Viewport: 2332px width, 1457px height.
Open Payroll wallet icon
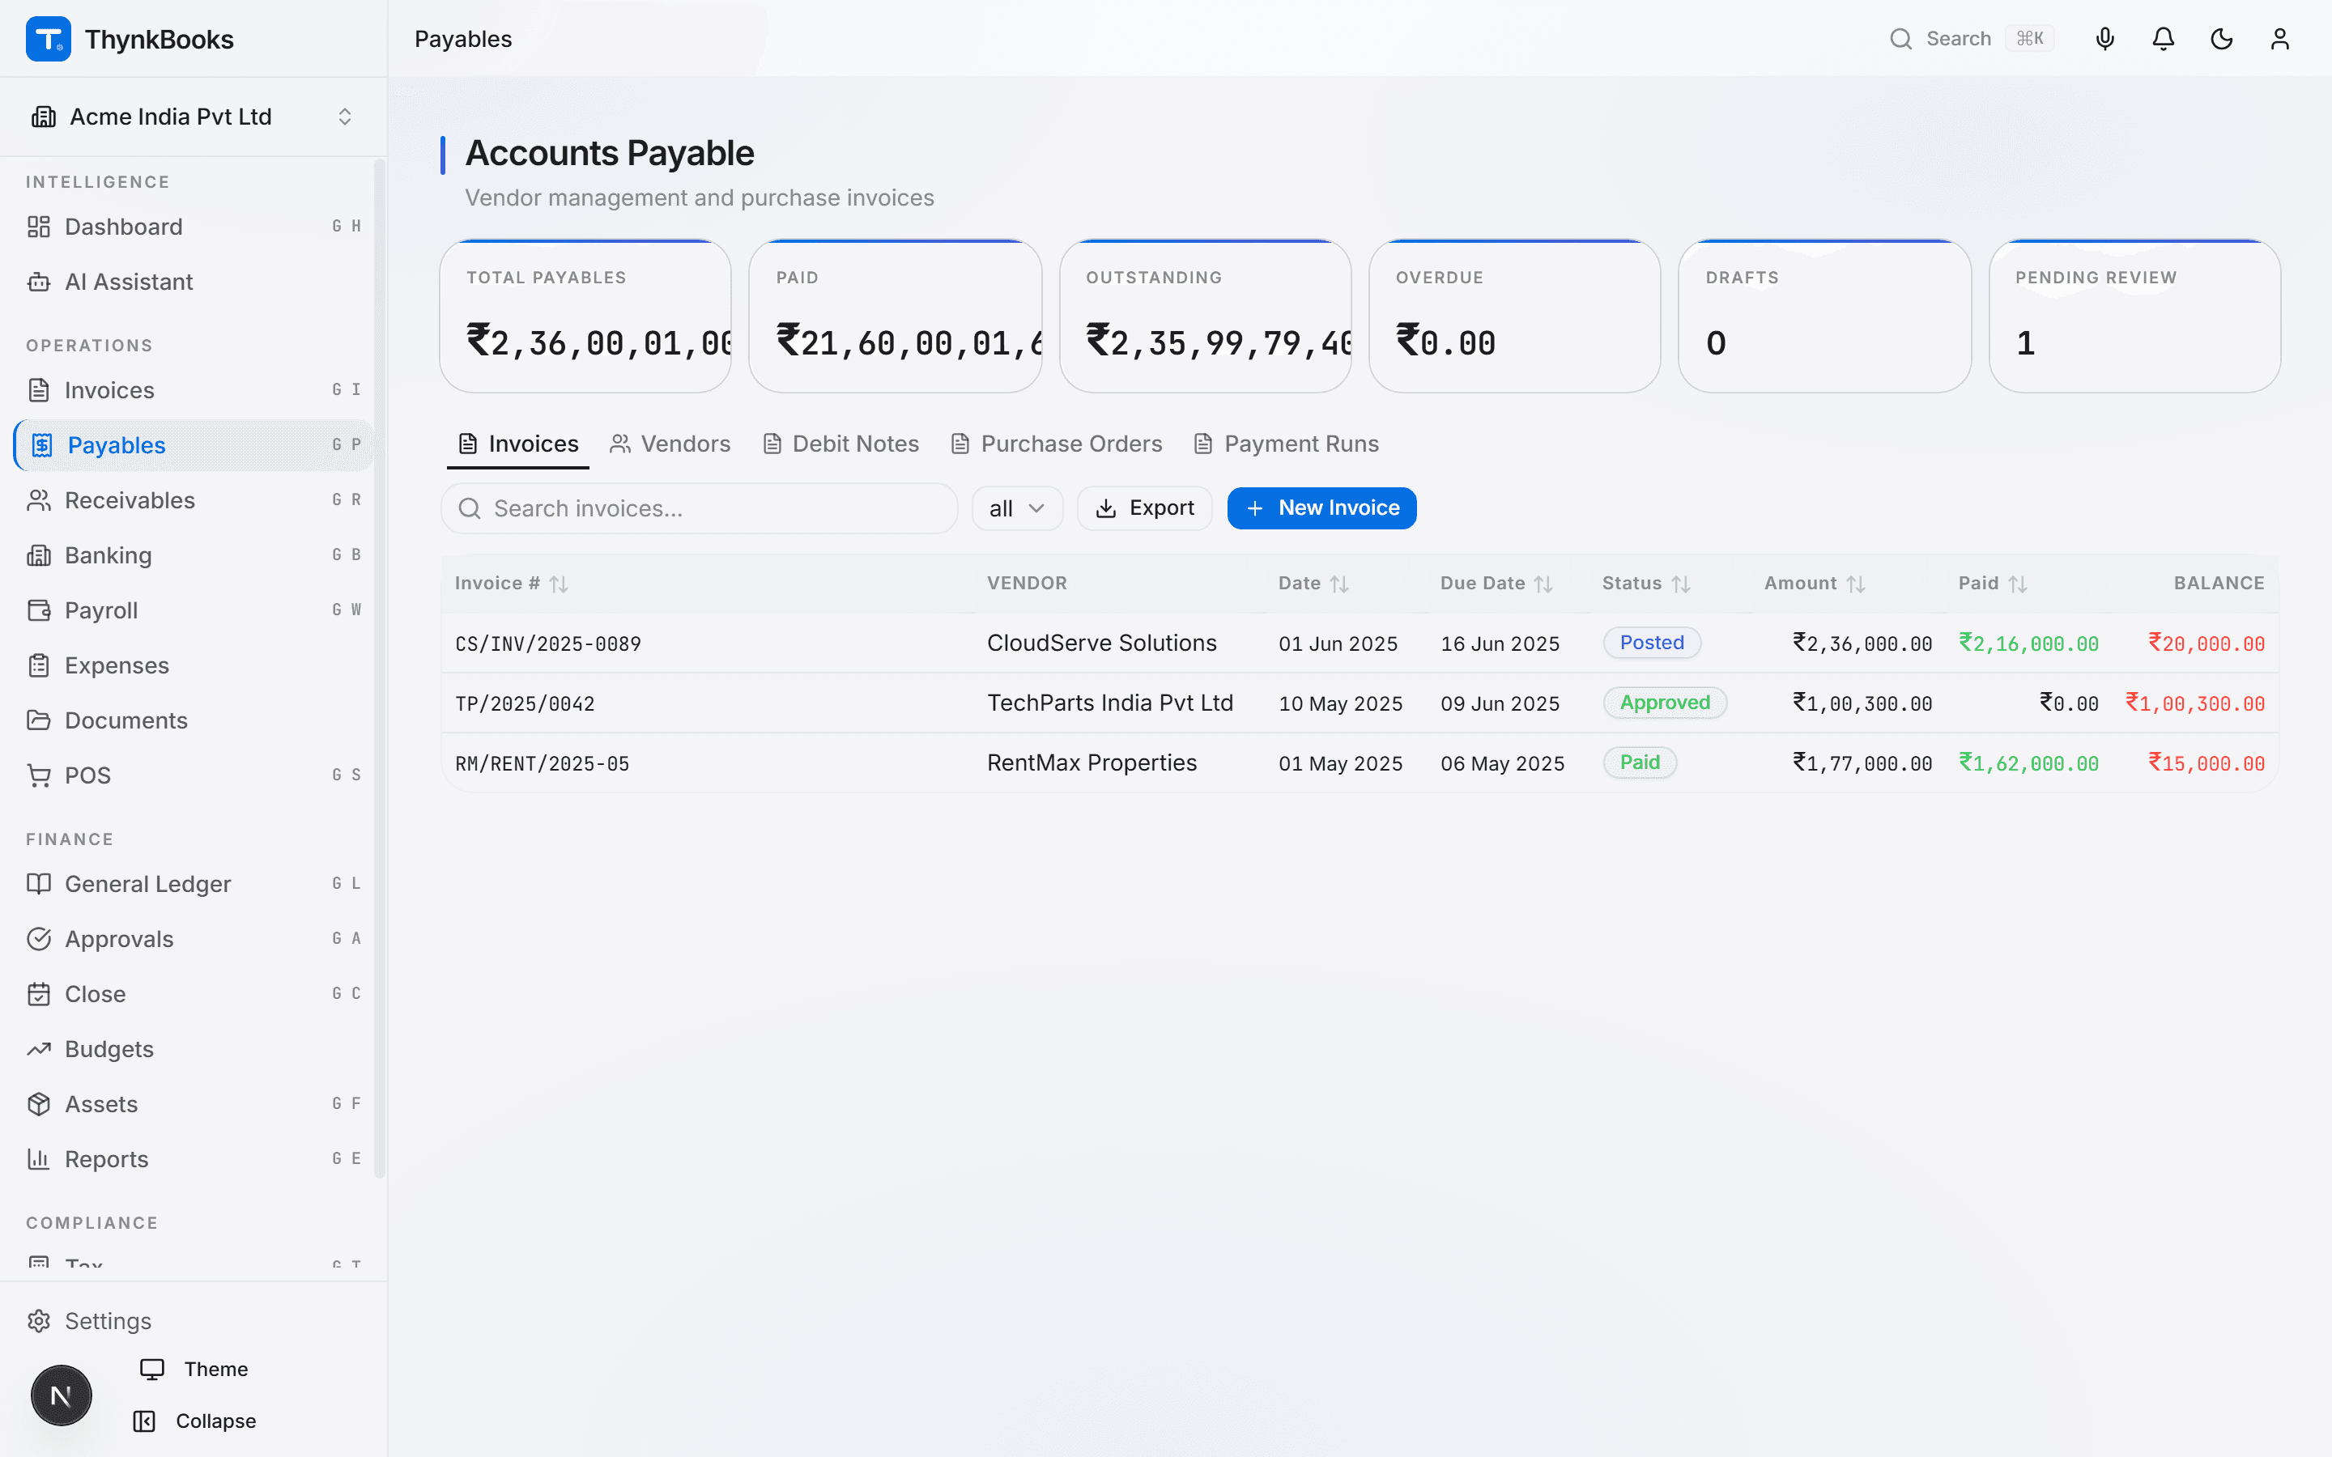[x=39, y=610]
